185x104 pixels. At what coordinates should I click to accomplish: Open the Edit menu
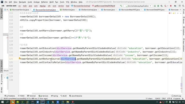tap(10, 2)
